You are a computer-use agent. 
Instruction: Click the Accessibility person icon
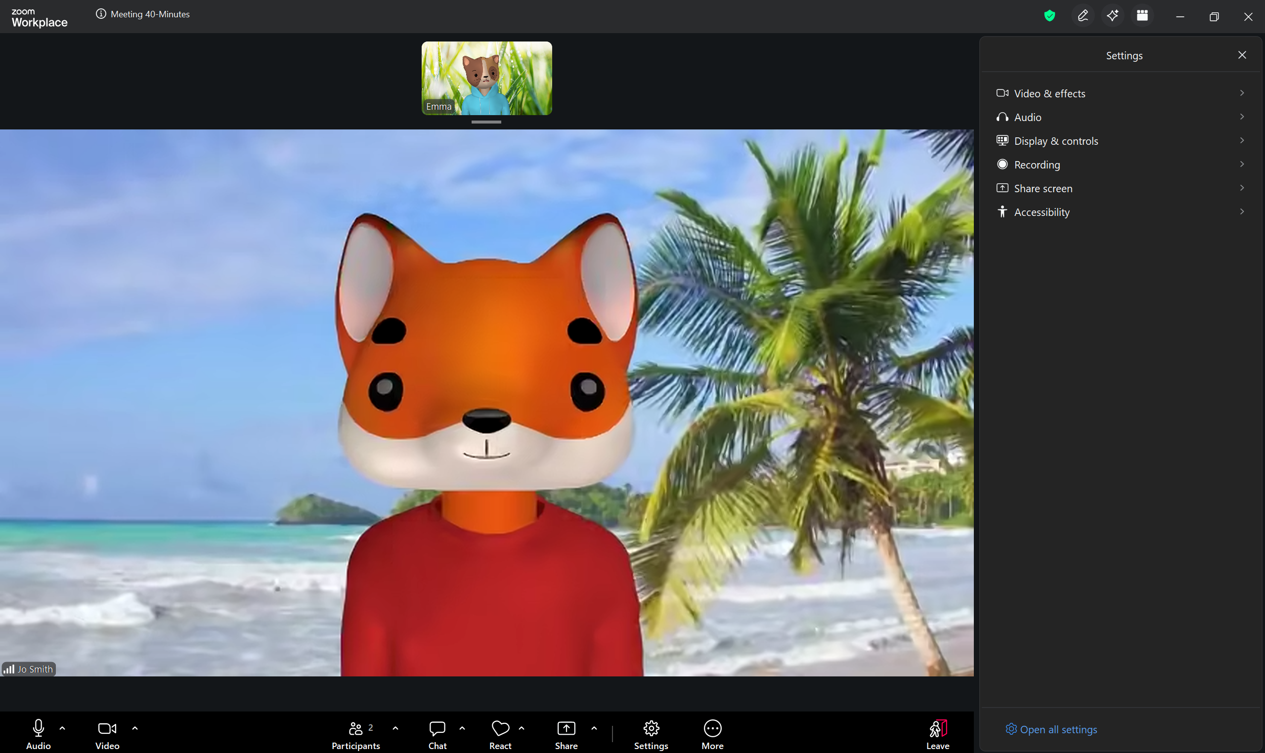(x=1002, y=211)
